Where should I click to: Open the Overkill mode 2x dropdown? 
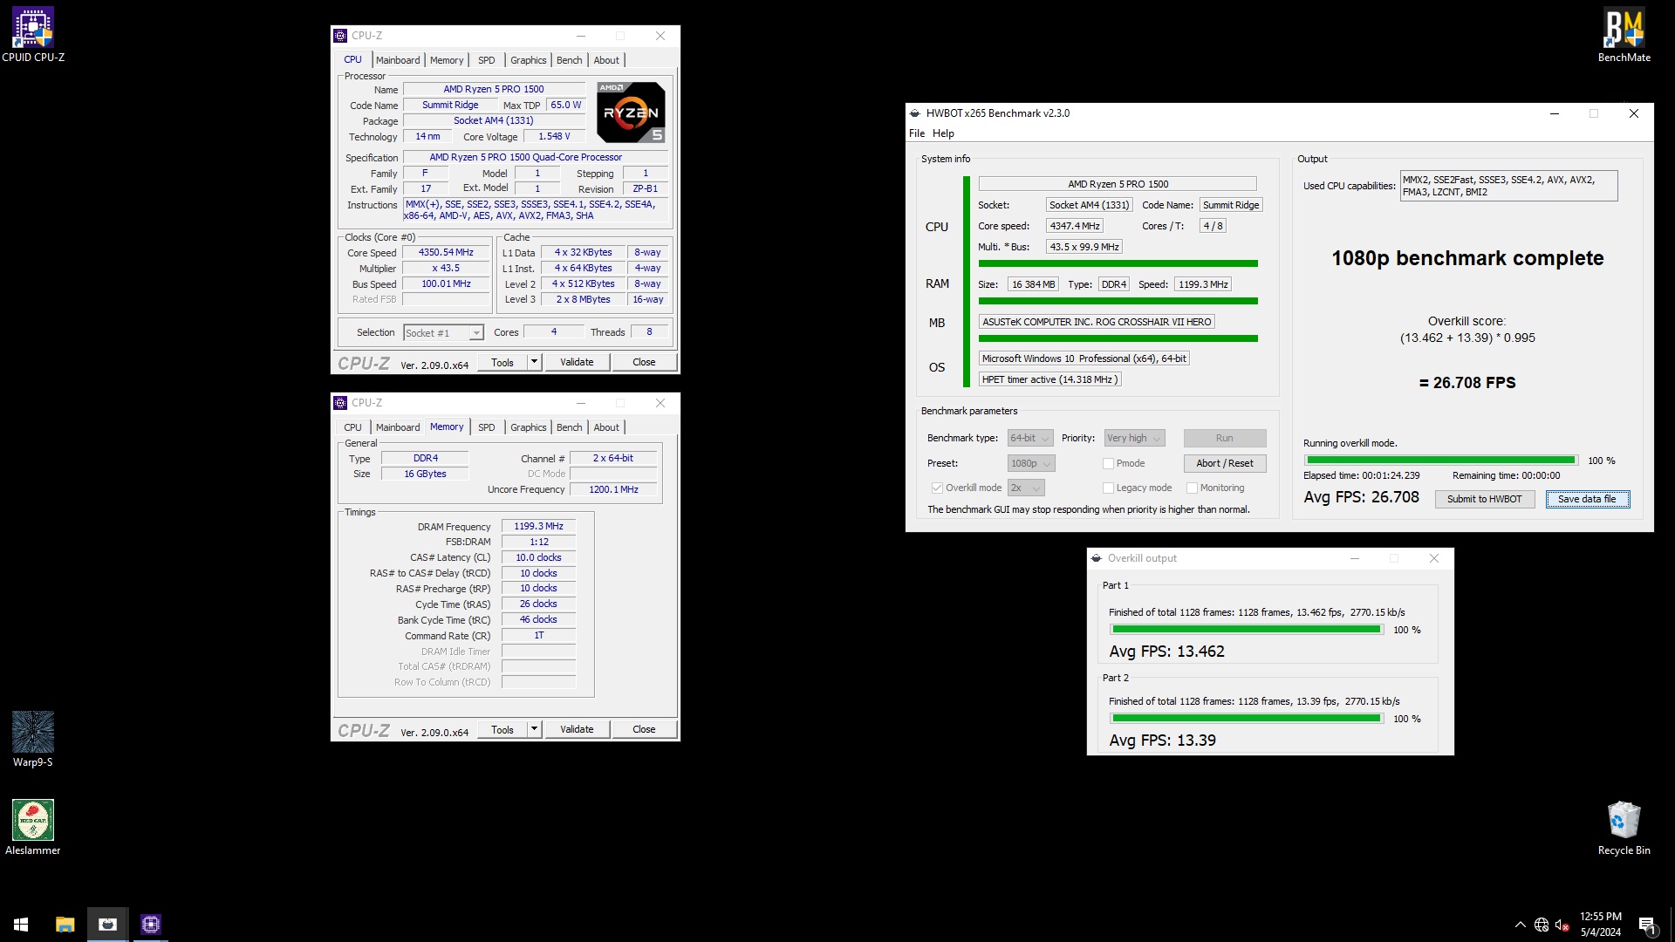click(1026, 488)
